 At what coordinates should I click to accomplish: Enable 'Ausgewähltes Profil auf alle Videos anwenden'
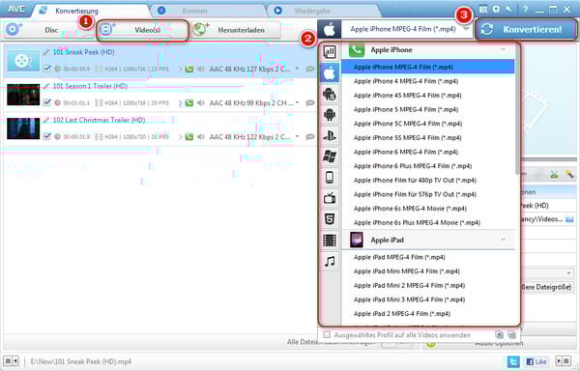pyautogui.click(x=327, y=335)
